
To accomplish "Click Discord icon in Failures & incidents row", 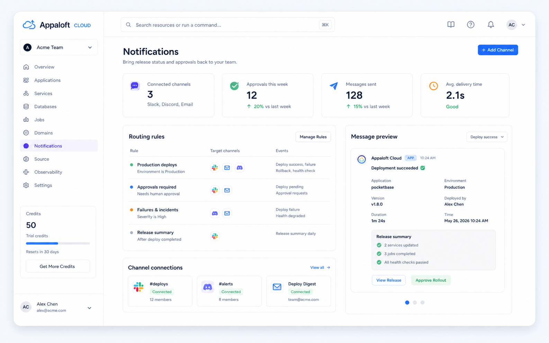I will pyautogui.click(x=215, y=213).
